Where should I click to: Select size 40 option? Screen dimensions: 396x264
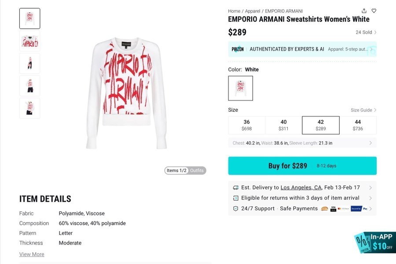(x=283, y=125)
